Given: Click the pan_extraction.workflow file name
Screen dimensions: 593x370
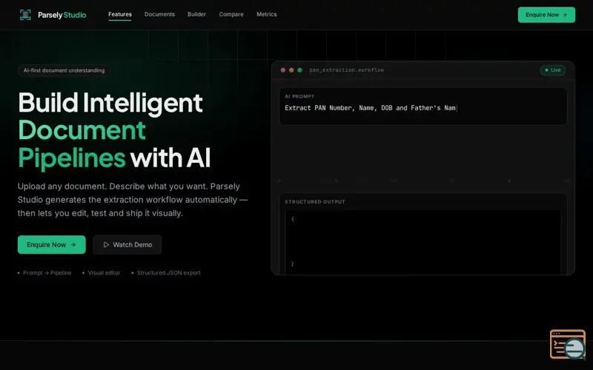Looking at the screenshot, I should 346,70.
